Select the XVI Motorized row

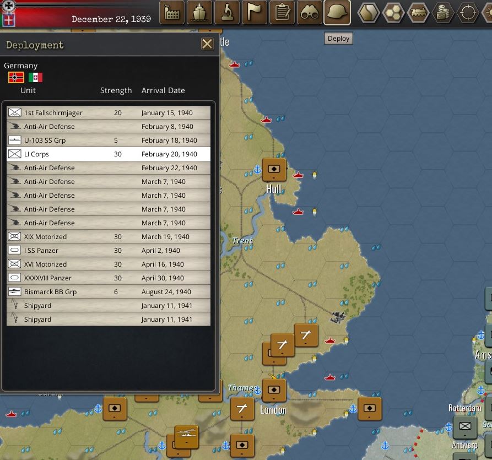point(109,264)
